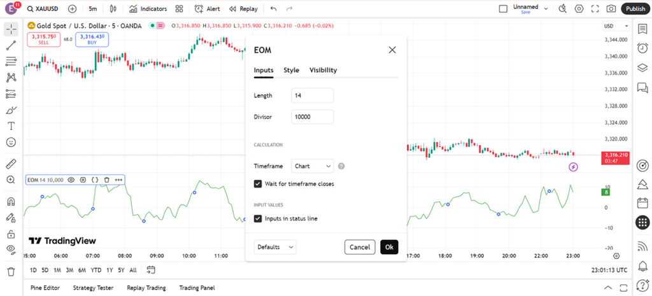Open indicator templates grid icon
652x296 pixels.
(179, 9)
